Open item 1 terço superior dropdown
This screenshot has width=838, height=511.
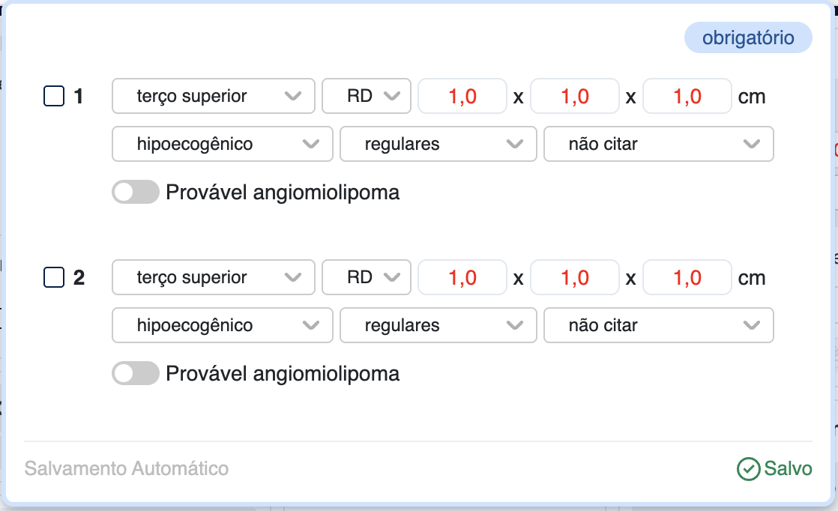point(213,97)
